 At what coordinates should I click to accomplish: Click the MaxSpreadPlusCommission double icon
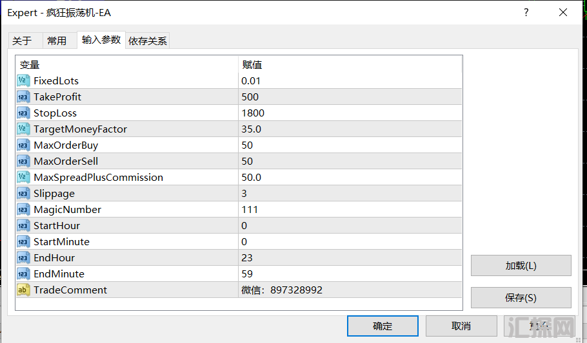point(23,177)
